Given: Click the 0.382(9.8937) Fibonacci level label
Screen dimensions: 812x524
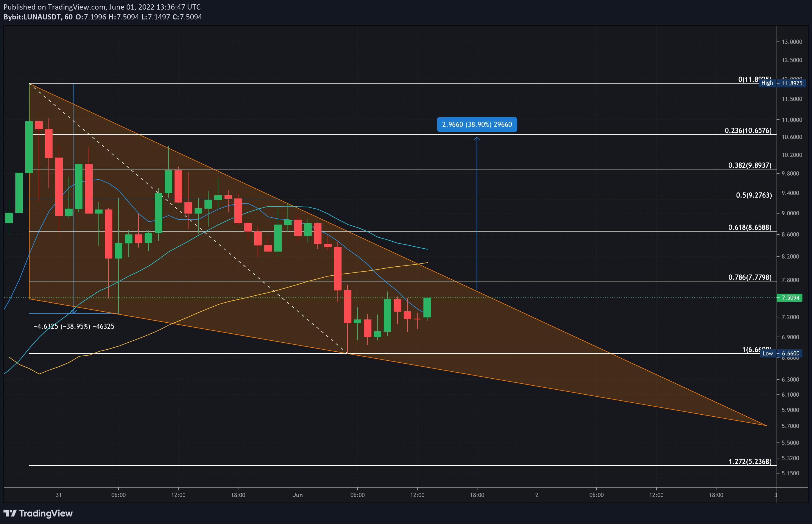Looking at the screenshot, I should (x=750, y=165).
